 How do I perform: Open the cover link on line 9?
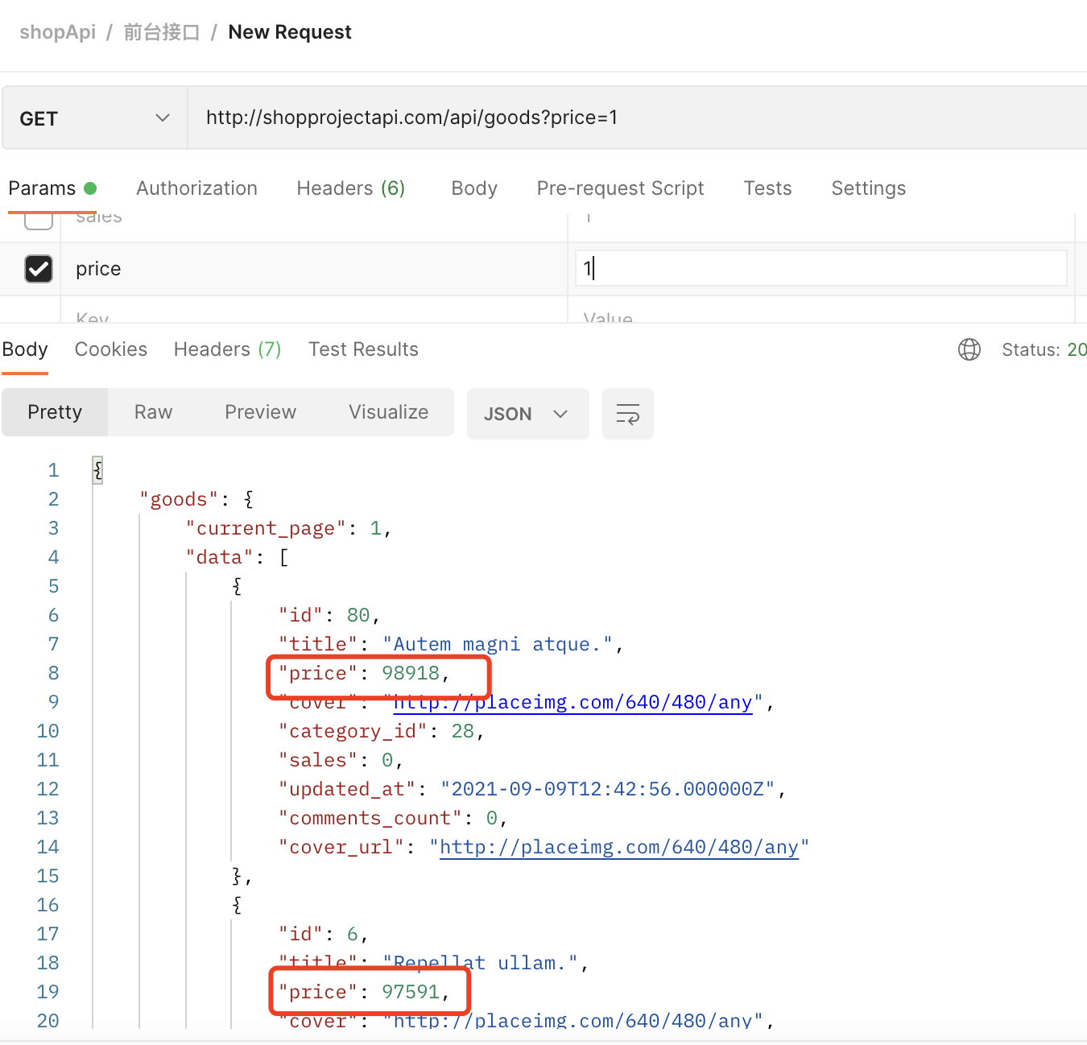click(x=572, y=702)
